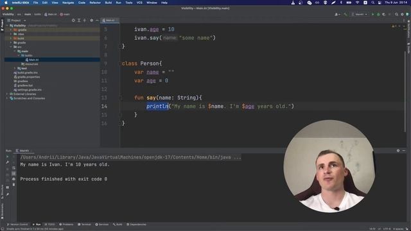Image resolution: width=411 pixels, height=231 pixels.
Task: Open TODO tool window button
Action: pyautogui.click(x=50, y=225)
